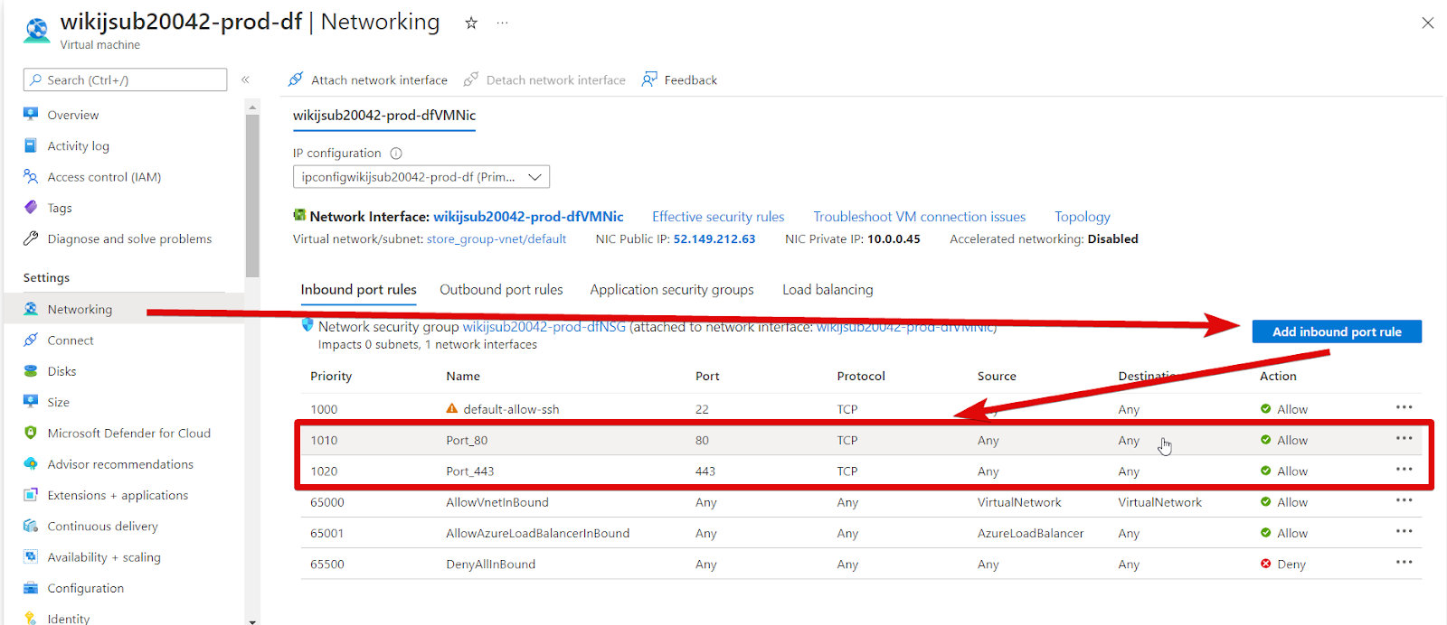Open Effective security rules link
This screenshot has width=1447, height=625.
point(718,217)
